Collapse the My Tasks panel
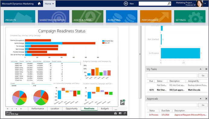 tap(201, 69)
